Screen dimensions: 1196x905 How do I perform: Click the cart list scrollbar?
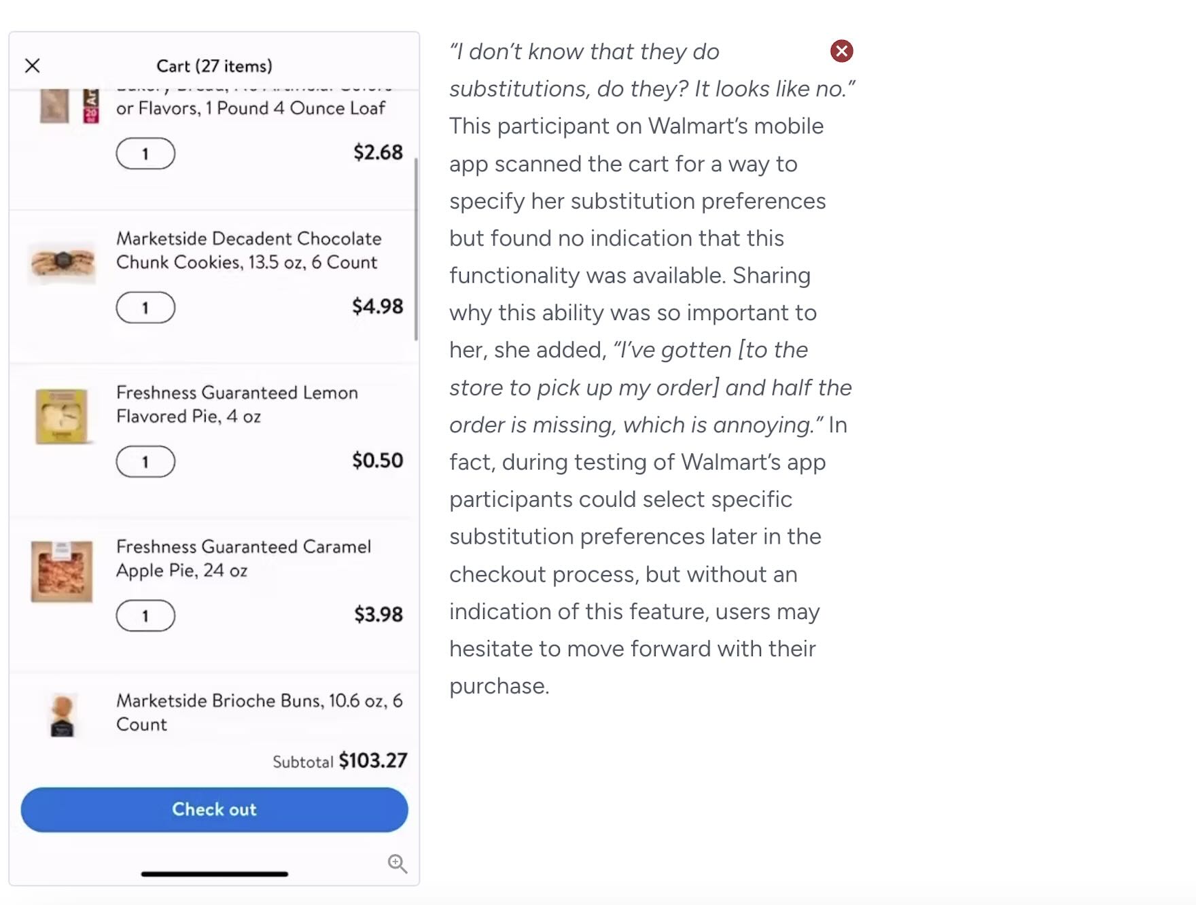416,249
